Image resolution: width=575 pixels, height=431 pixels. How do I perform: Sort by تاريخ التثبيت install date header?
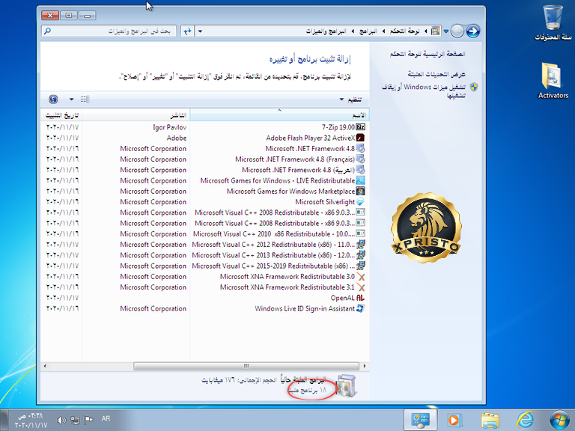(x=61, y=115)
